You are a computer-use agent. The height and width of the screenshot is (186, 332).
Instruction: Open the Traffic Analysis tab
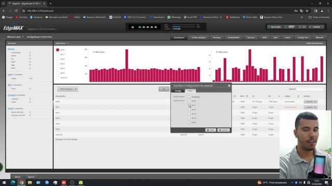[x=199, y=38]
